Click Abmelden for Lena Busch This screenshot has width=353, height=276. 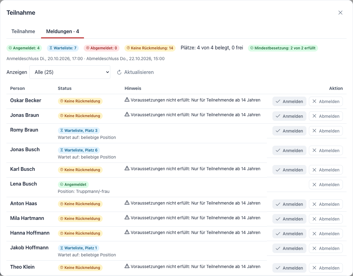(x=326, y=185)
